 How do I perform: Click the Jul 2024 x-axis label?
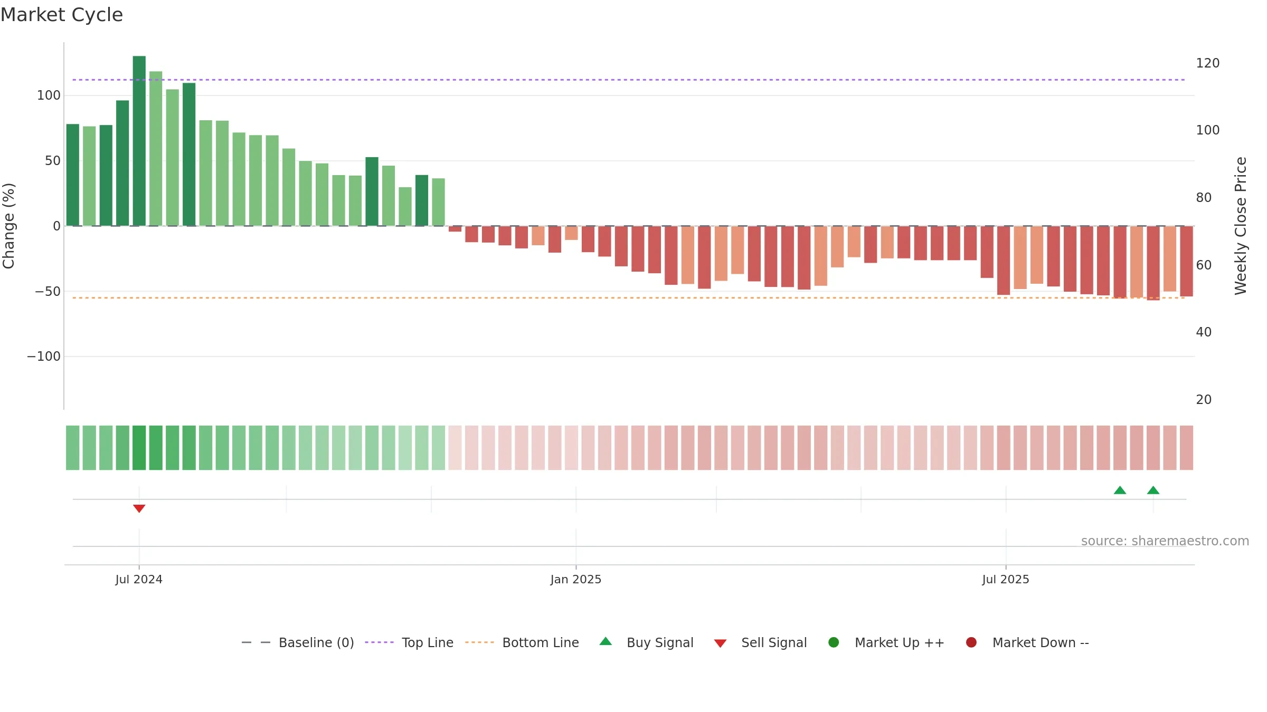139,580
